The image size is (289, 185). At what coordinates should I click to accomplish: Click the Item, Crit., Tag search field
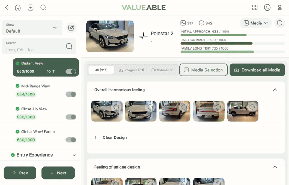(39, 46)
